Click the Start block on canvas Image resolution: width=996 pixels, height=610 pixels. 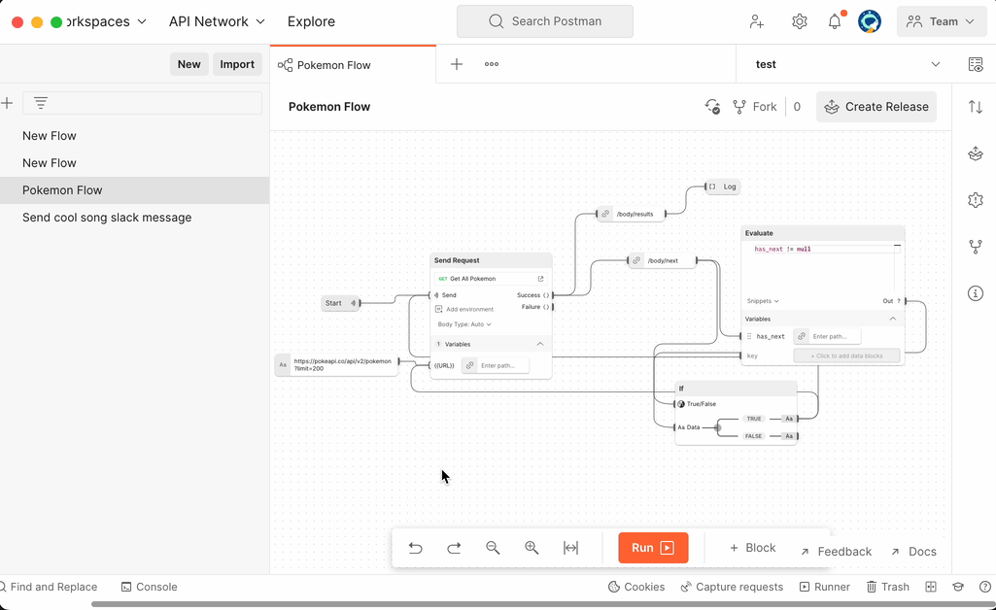click(340, 303)
